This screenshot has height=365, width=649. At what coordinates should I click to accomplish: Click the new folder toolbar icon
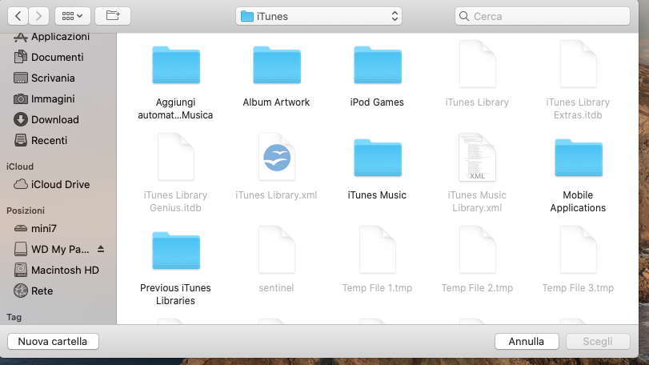coord(113,16)
